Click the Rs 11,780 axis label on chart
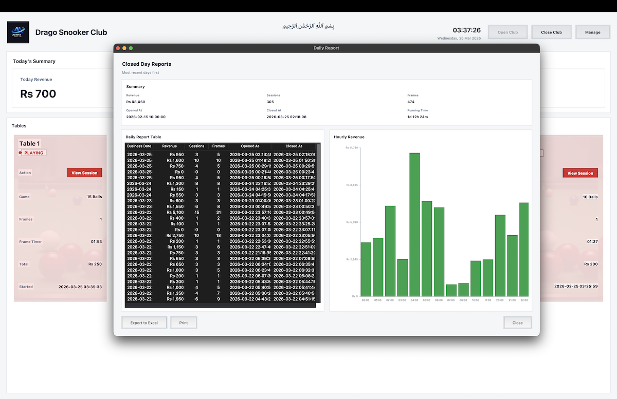Viewport: 617px width, 399px height. tap(352, 147)
